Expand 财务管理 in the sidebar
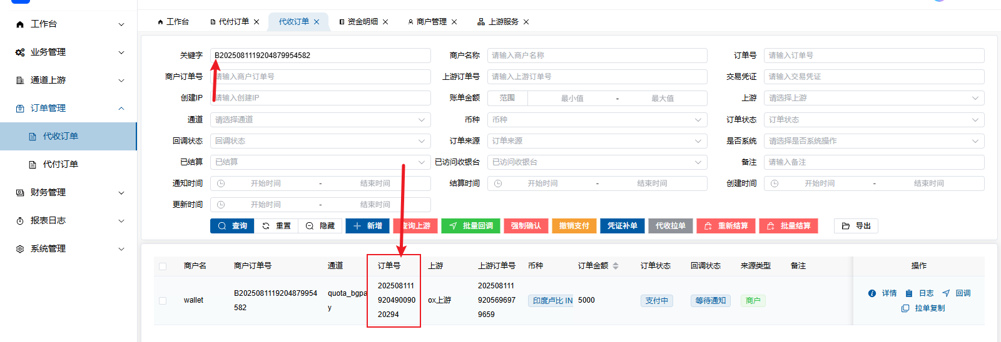Screen dimensions: 1001x342 coord(68,193)
